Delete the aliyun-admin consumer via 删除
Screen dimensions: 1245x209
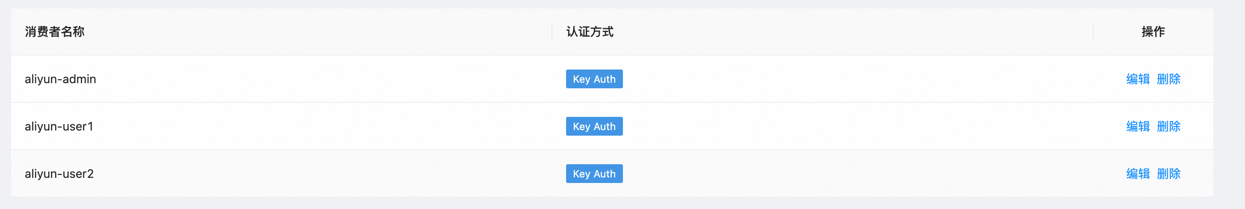[x=1168, y=79]
